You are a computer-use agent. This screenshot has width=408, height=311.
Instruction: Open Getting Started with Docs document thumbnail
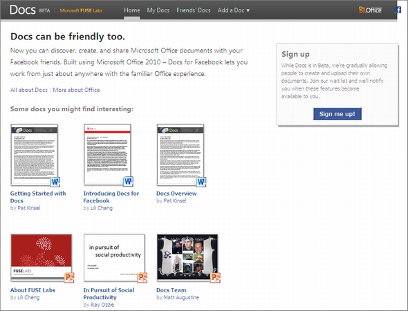pyautogui.click(x=34, y=155)
